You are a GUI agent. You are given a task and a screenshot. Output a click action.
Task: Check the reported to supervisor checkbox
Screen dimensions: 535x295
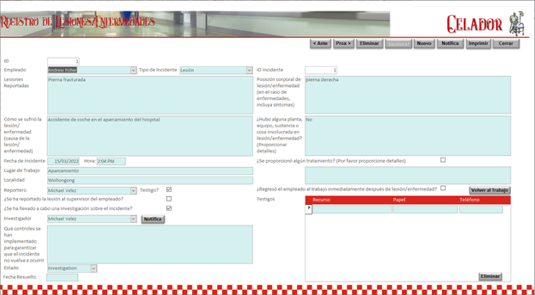[x=169, y=199]
